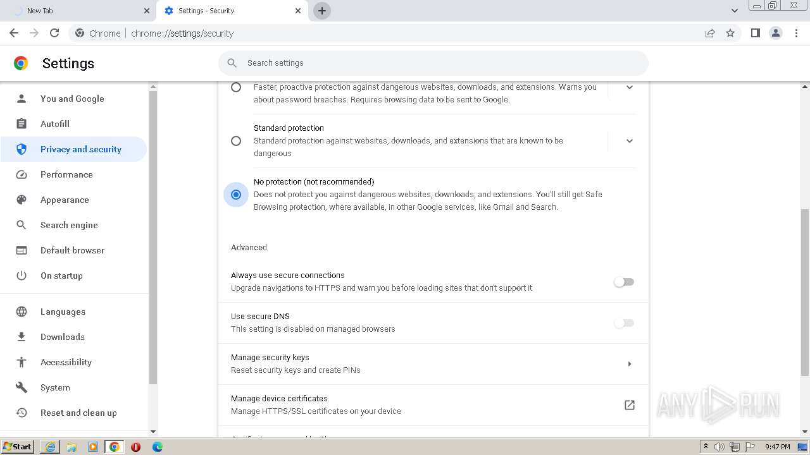Open media player from taskbar

(93, 447)
